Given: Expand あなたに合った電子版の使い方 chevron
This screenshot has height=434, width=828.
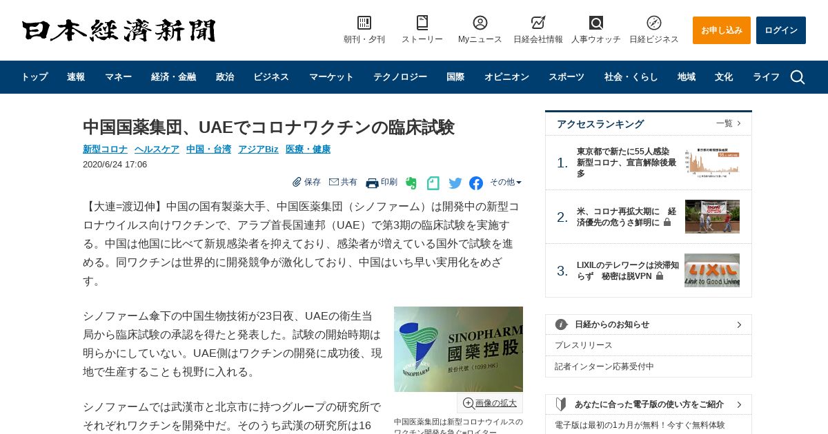Looking at the screenshot, I should (739, 404).
